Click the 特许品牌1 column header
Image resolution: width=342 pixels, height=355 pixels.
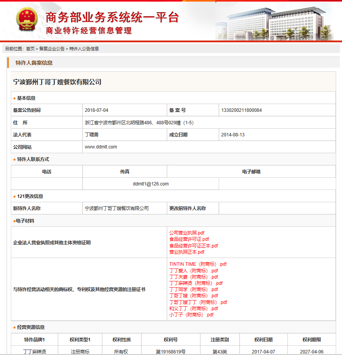pyautogui.click(x=34, y=339)
